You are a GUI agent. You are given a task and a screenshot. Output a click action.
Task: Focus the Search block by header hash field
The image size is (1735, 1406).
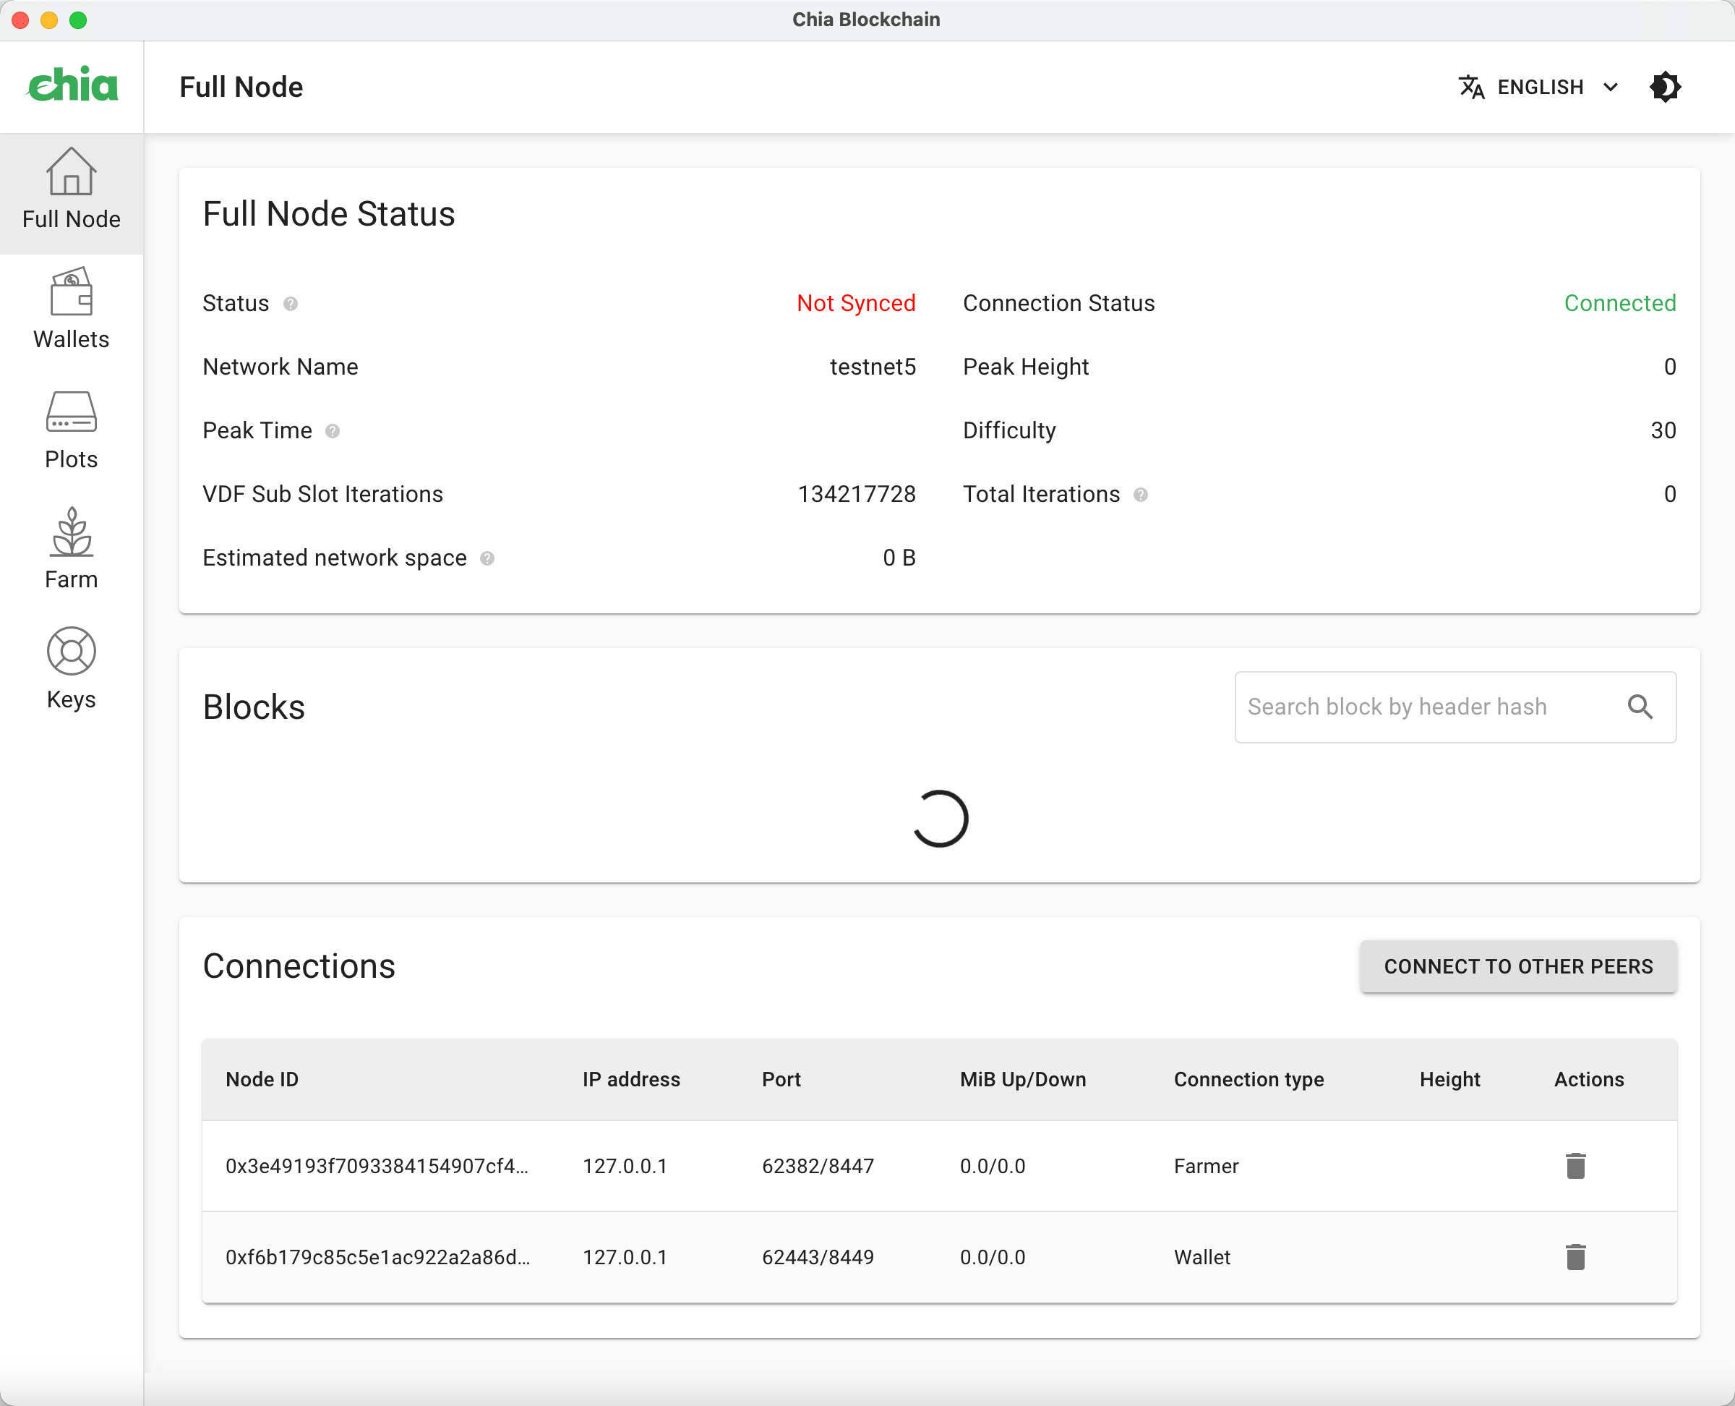point(1455,707)
